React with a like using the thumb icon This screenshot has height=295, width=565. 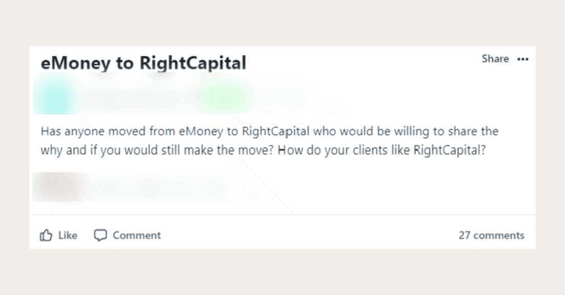click(x=45, y=235)
